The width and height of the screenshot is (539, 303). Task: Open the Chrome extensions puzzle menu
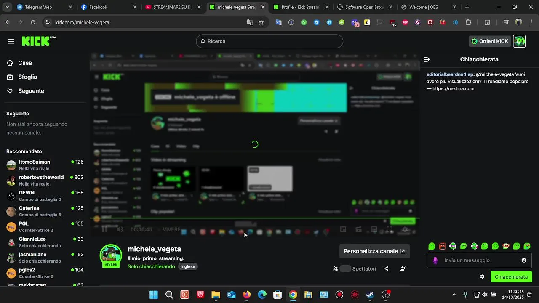click(x=468, y=22)
